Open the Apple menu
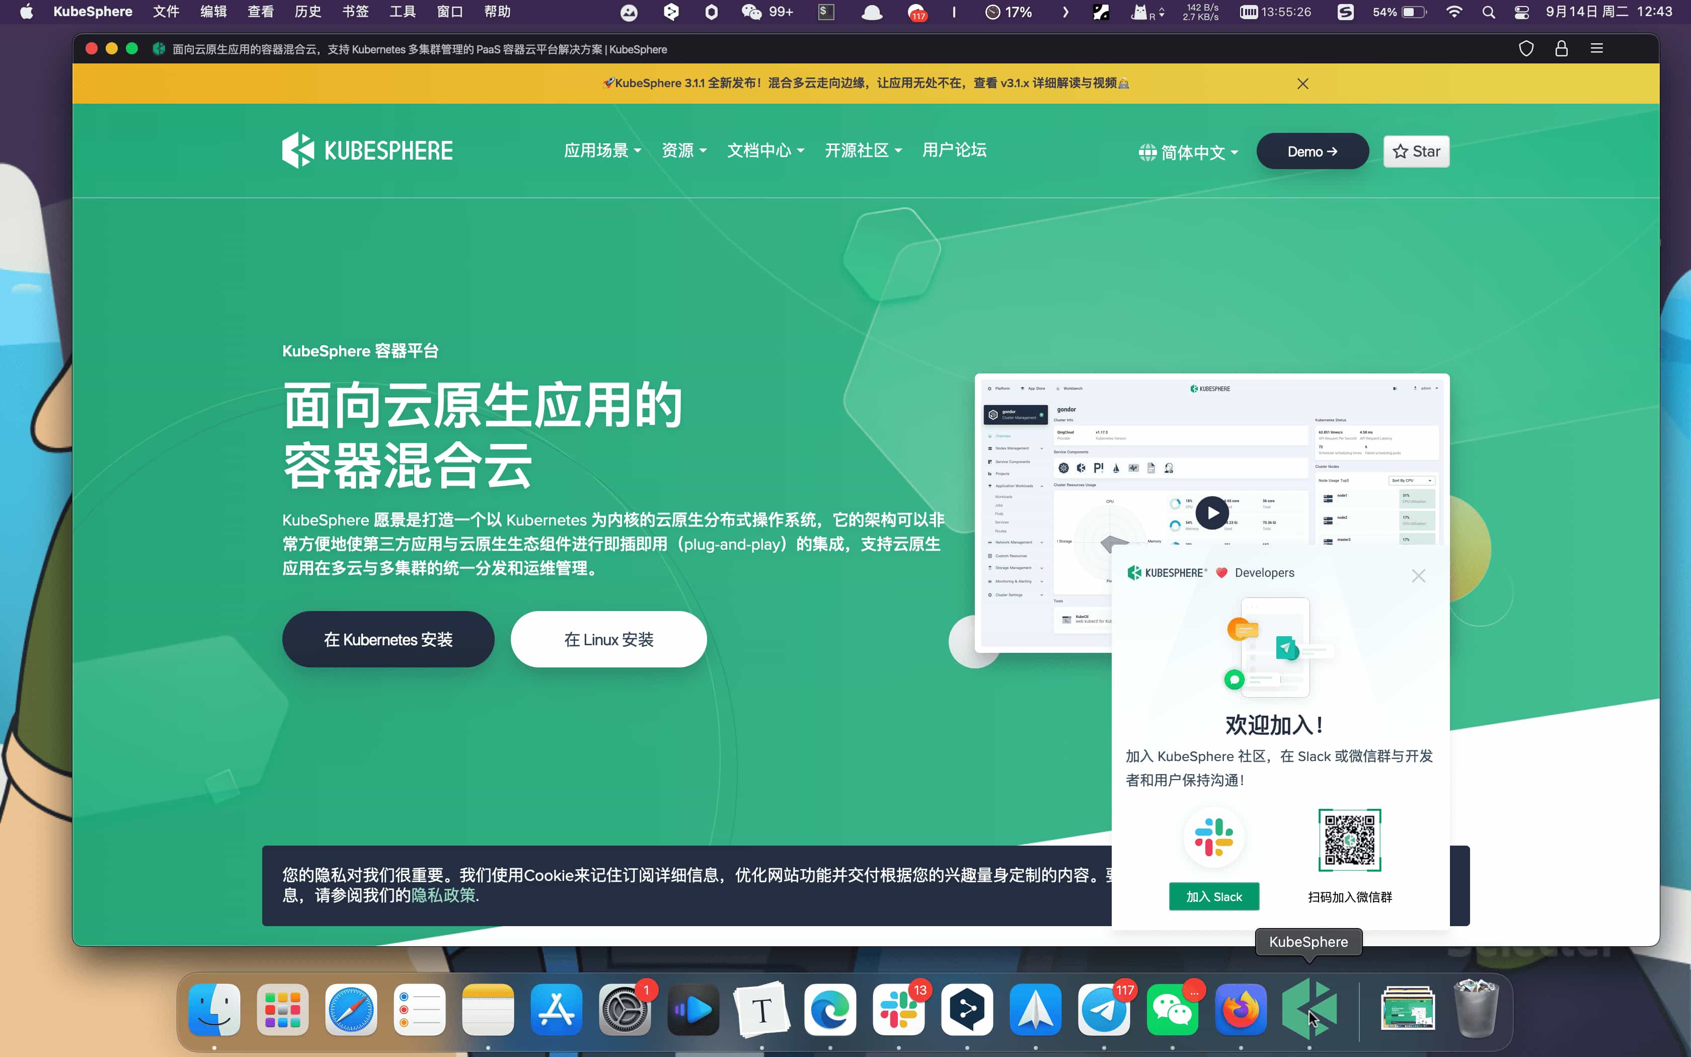Screen dimensions: 1691x1057 27,12
